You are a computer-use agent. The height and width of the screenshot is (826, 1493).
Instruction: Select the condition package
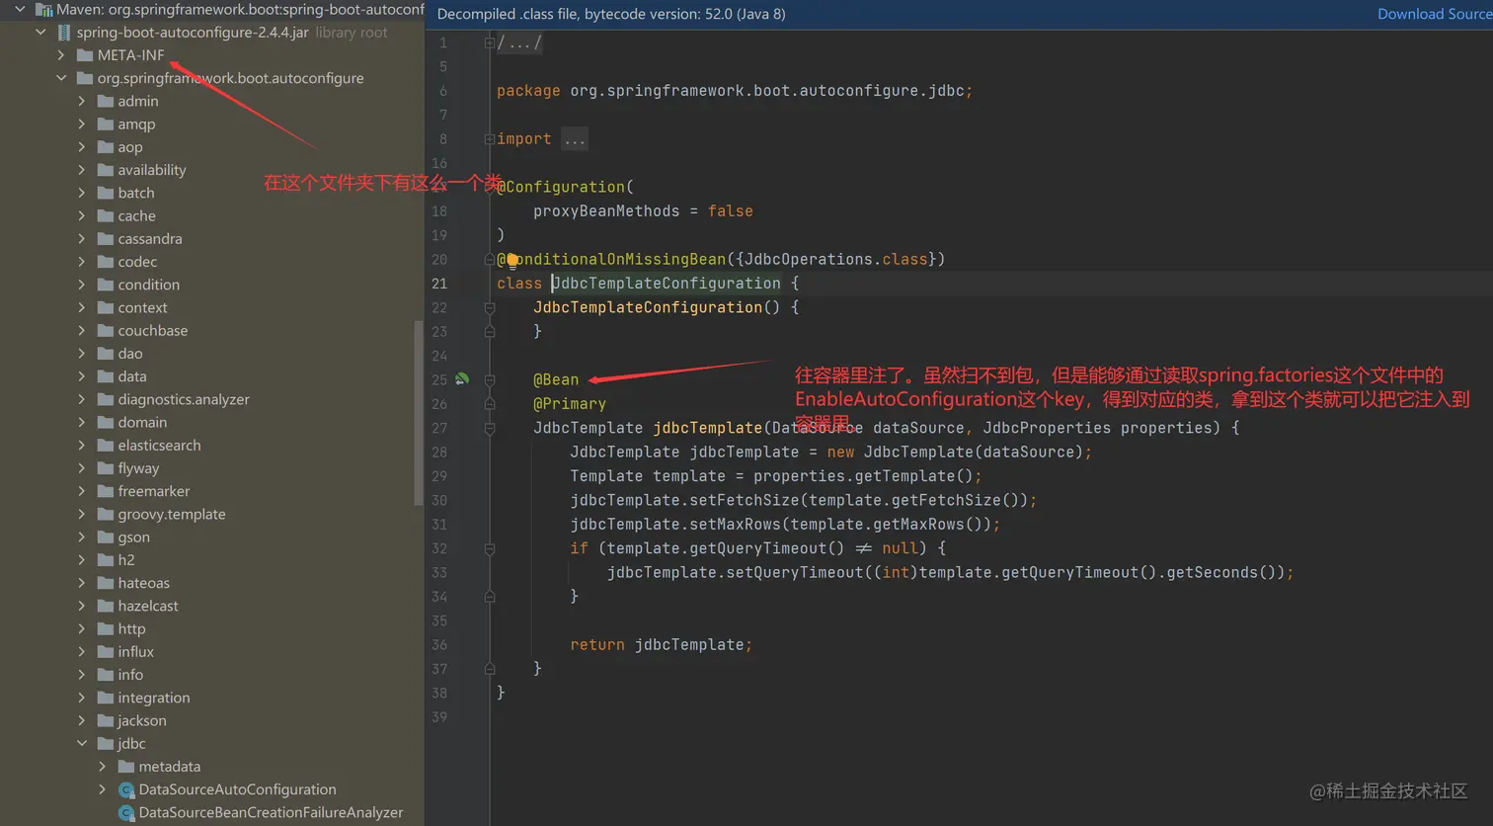point(148,285)
